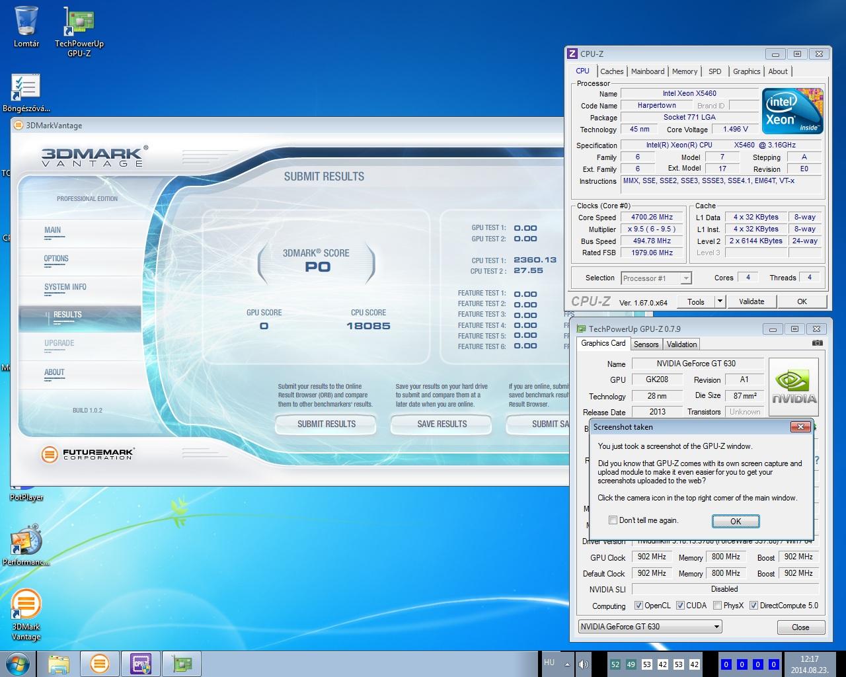The height and width of the screenshot is (677, 846).
Task: Switch to the Caches tab in CPU-Z
Action: [x=611, y=71]
